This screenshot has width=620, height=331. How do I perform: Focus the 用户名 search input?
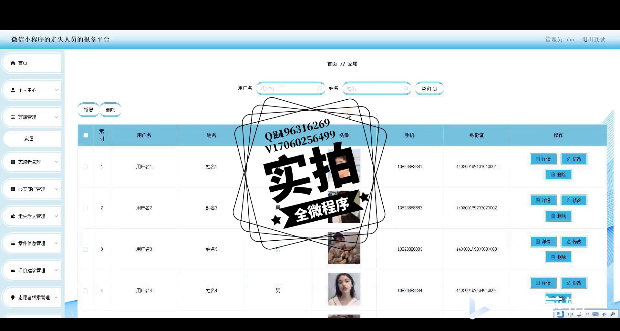pyautogui.click(x=291, y=88)
